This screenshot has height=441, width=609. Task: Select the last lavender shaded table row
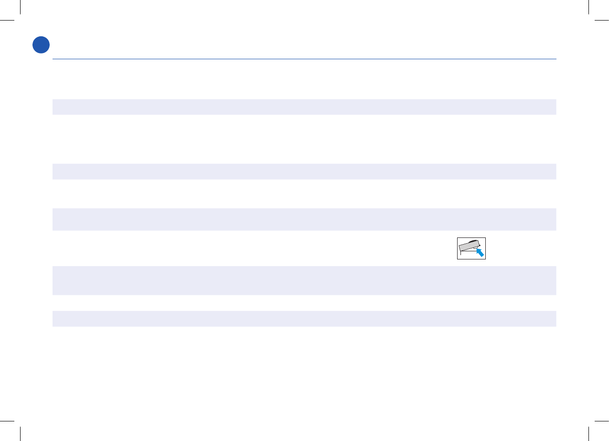(304, 319)
